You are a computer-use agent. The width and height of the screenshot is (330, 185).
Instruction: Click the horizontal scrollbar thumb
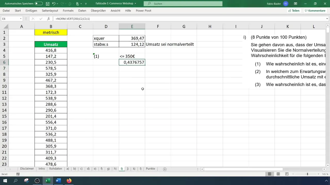click(x=243, y=169)
